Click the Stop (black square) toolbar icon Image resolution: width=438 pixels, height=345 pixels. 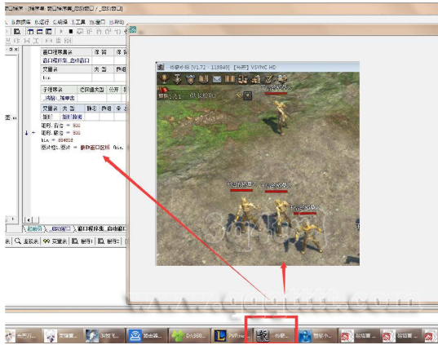tap(71, 31)
